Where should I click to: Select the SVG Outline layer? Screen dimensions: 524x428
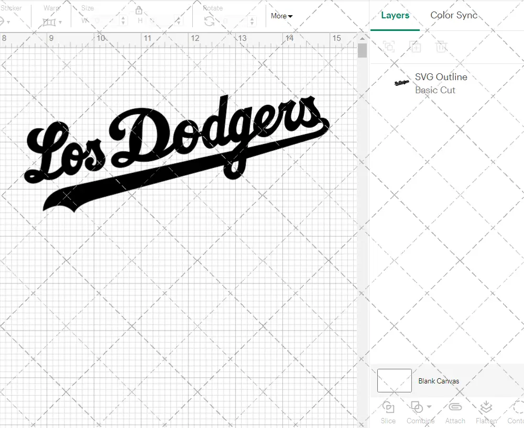pos(440,83)
